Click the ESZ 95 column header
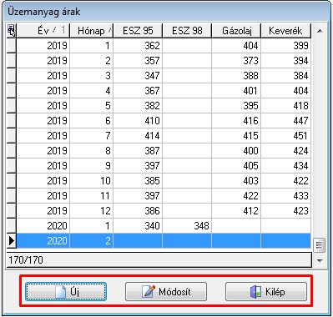 pyautogui.click(x=138, y=31)
